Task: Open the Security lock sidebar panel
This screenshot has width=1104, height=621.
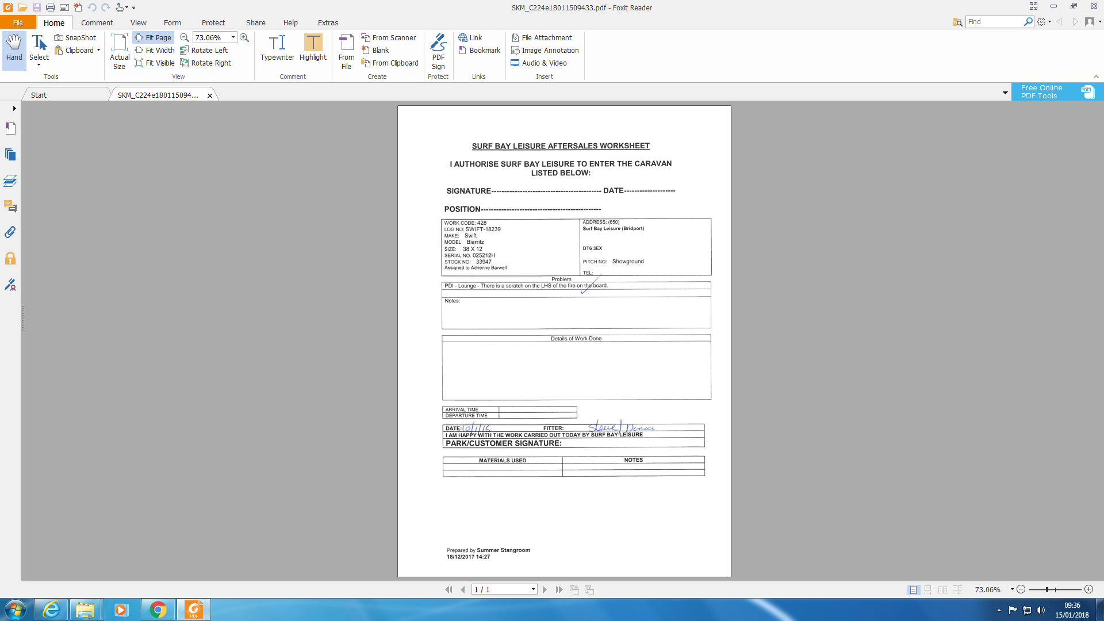Action: pyautogui.click(x=10, y=259)
